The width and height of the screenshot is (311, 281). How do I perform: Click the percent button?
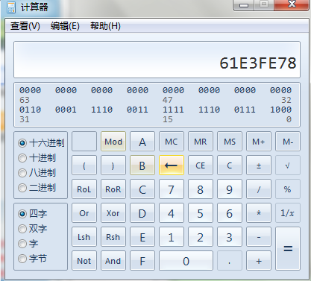tap(288, 189)
